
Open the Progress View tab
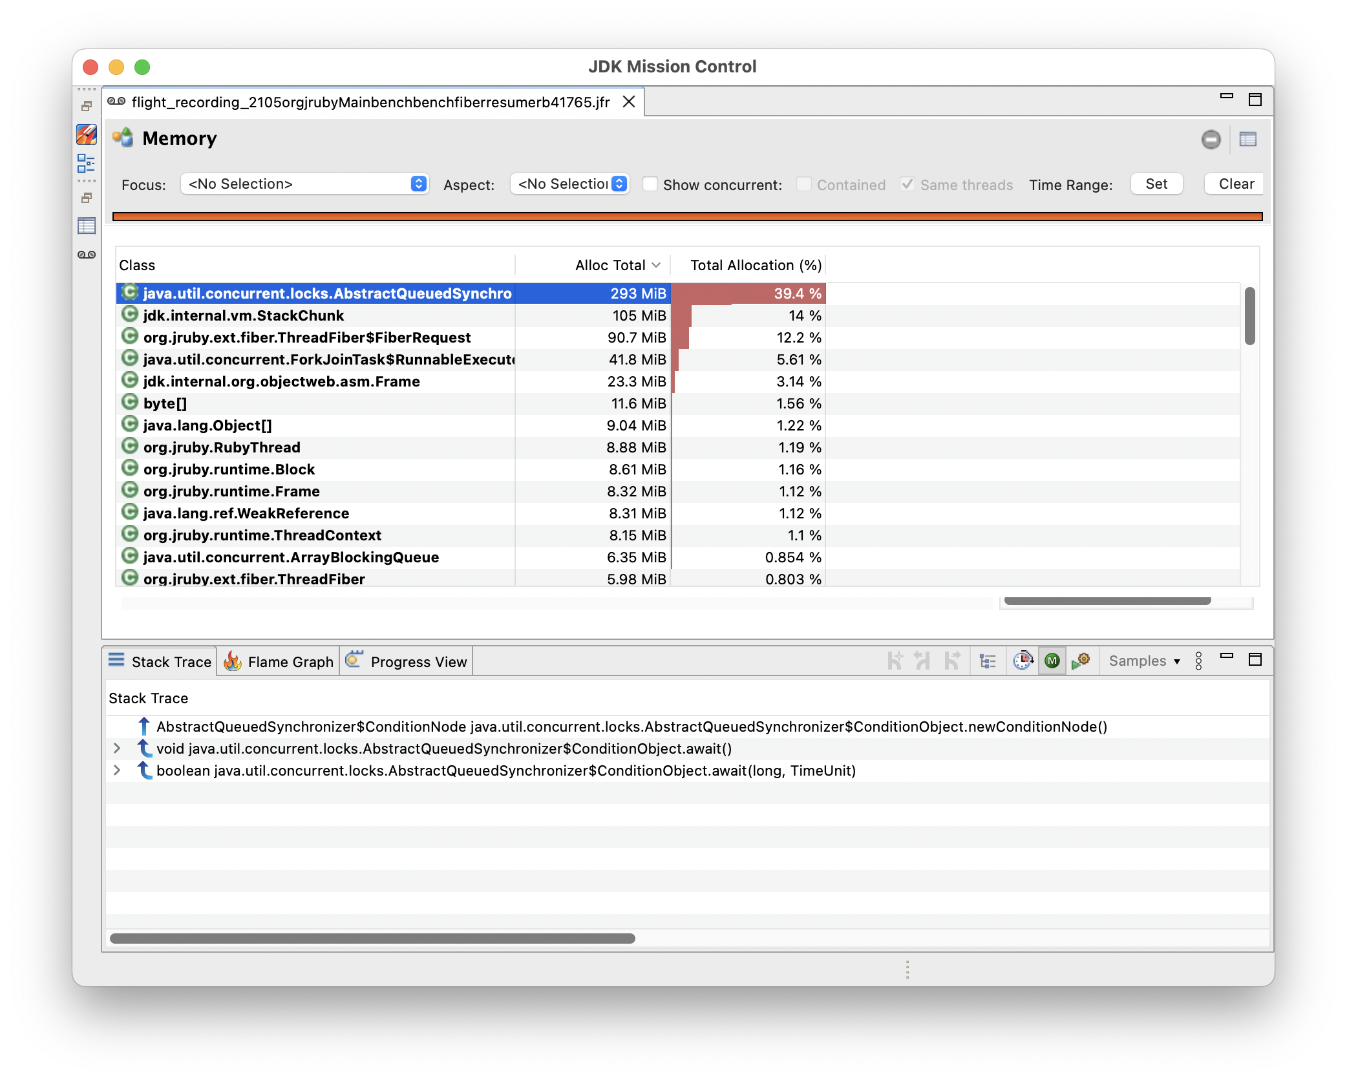407,662
